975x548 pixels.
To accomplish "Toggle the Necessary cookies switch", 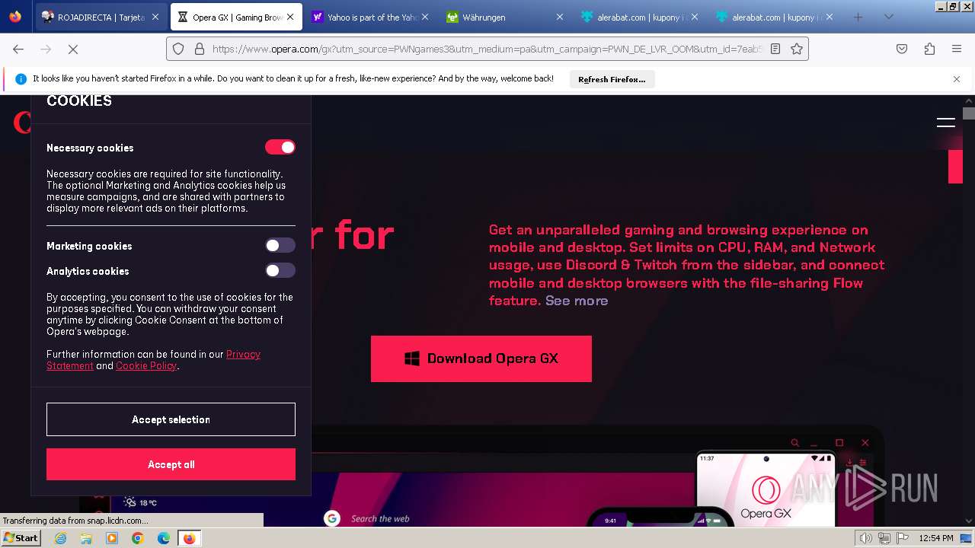I will [280, 147].
